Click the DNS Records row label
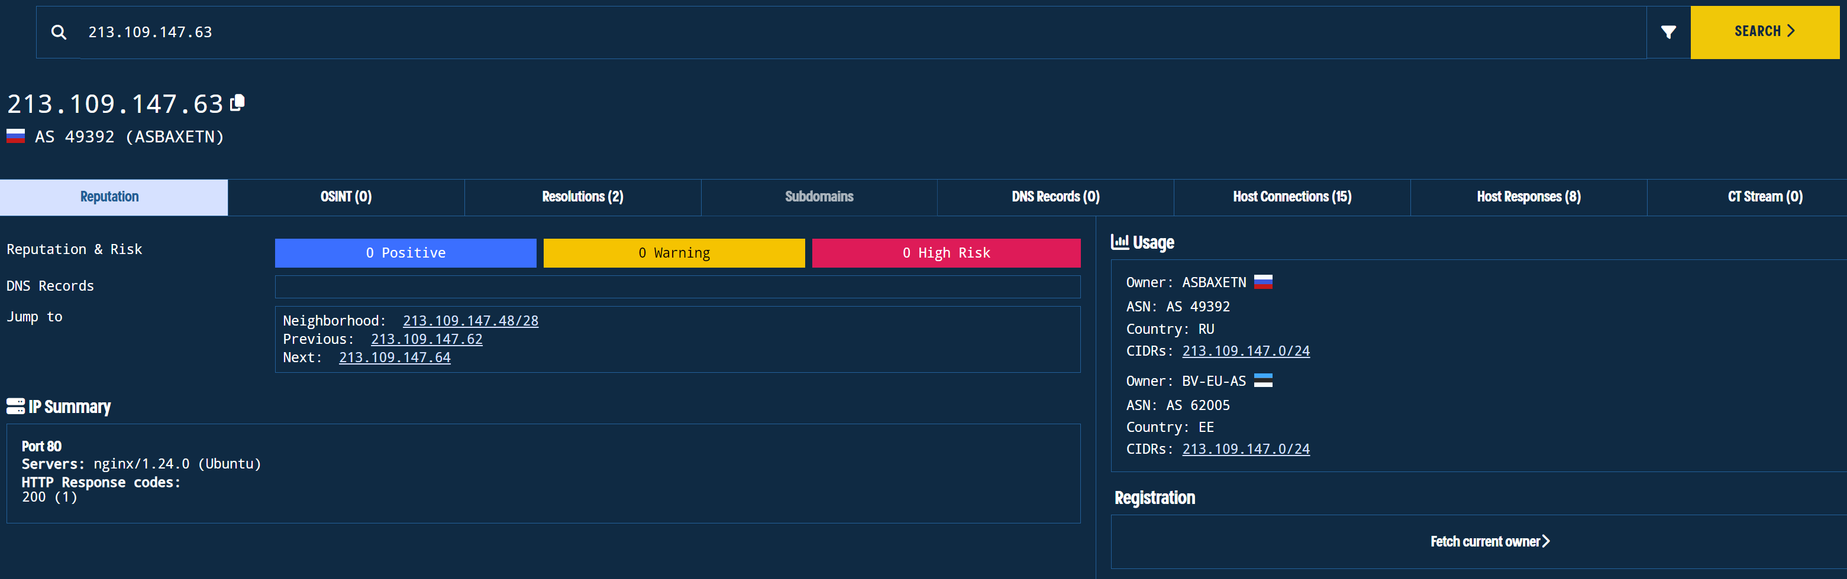The width and height of the screenshot is (1847, 579). 50,285
